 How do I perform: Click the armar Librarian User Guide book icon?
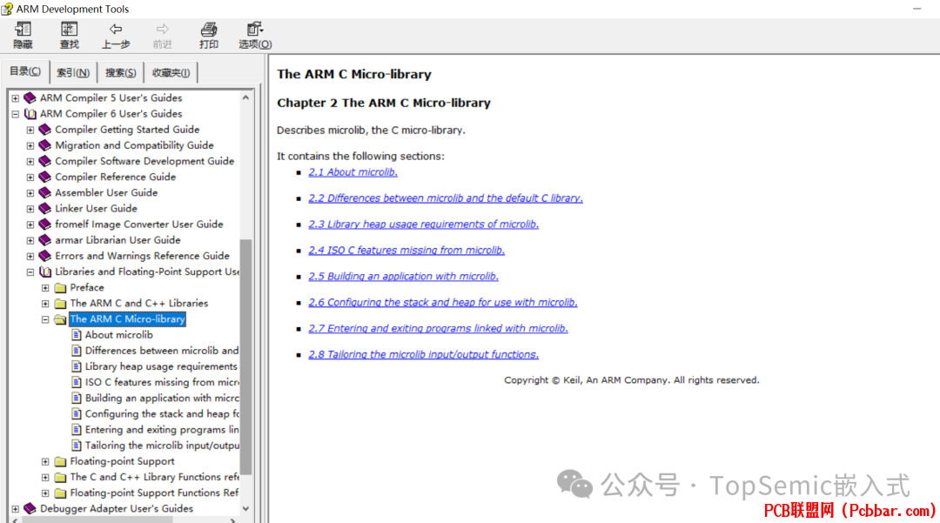(x=45, y=239)
